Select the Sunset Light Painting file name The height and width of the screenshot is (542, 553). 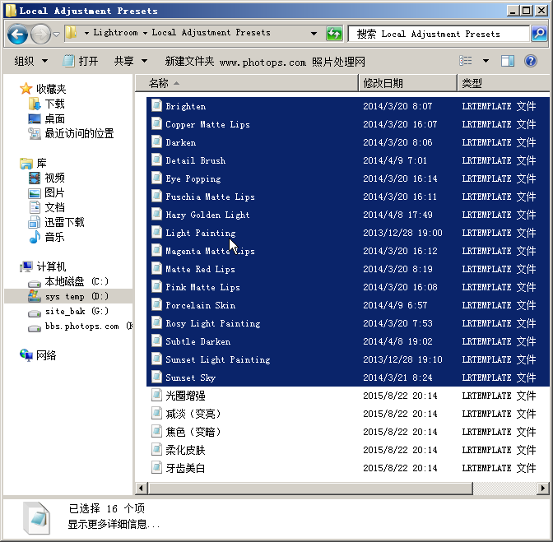click(218, 359)
